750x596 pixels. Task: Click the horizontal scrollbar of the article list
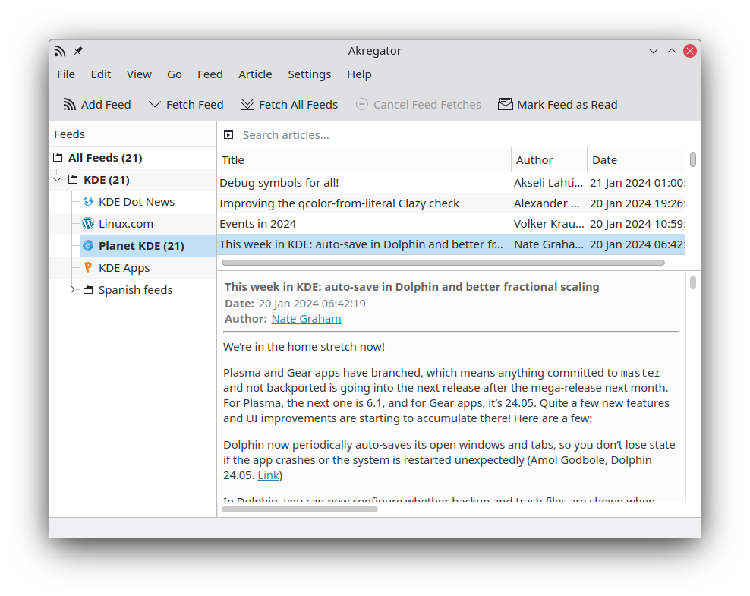coord(443,263)
